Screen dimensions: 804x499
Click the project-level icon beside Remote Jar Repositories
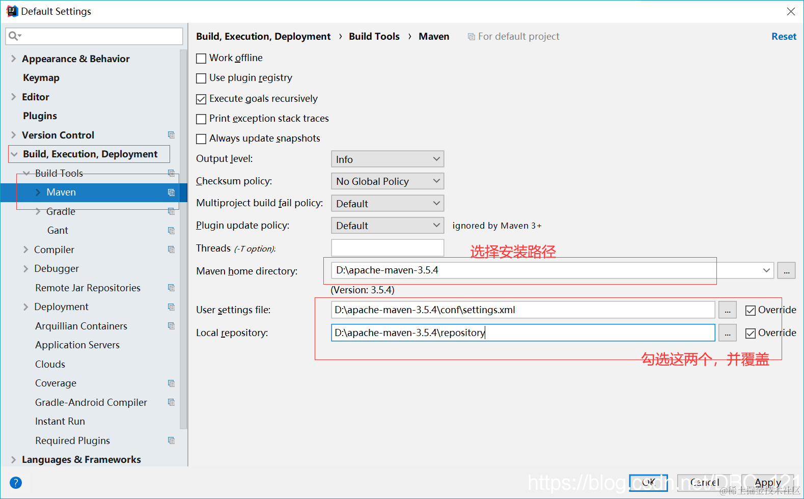(x=171, y=288)
